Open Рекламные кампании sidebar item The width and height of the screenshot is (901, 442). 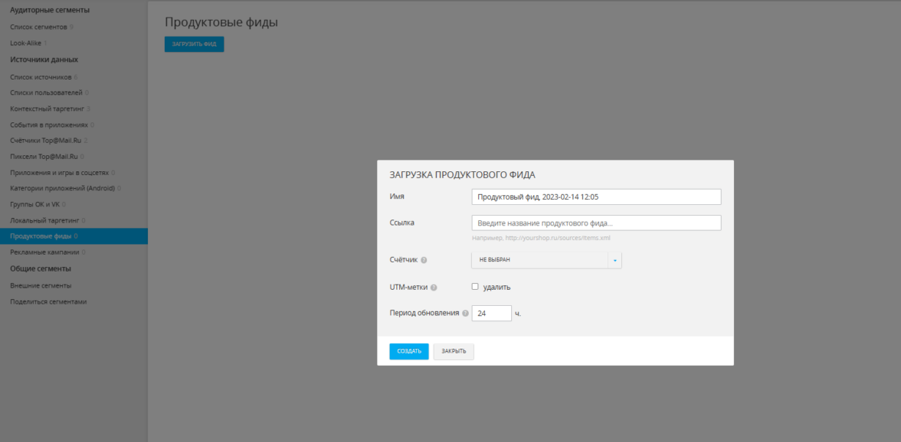click(x=44, y=252)
